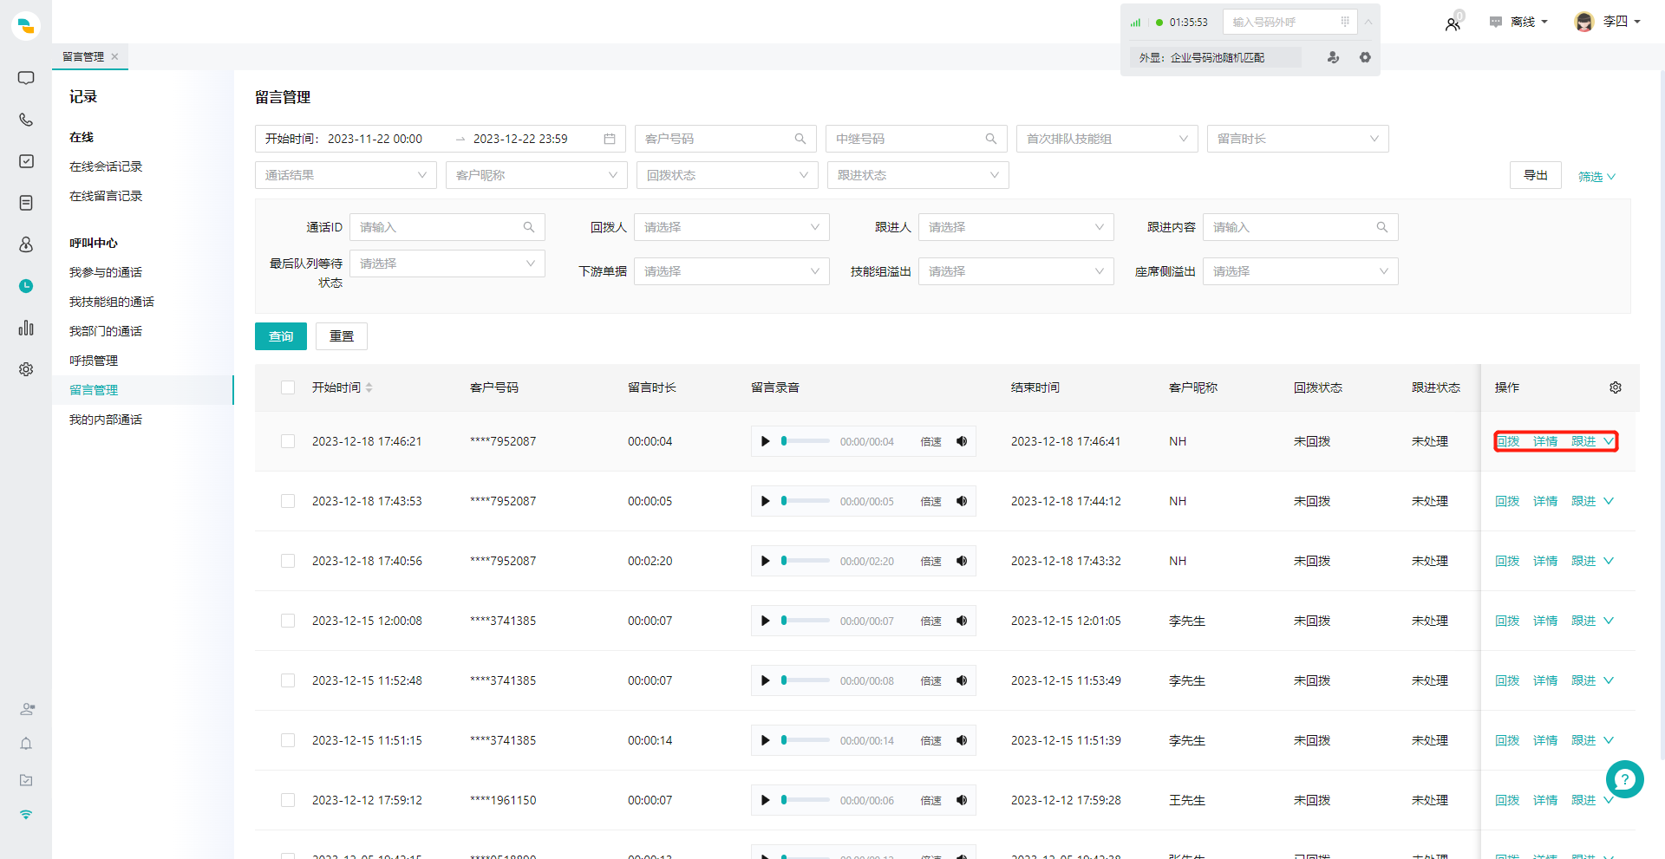Collapse filters with 筛选 link
The height and width of the screenshot is (859, 1665).
click(x=1596, y=176)
